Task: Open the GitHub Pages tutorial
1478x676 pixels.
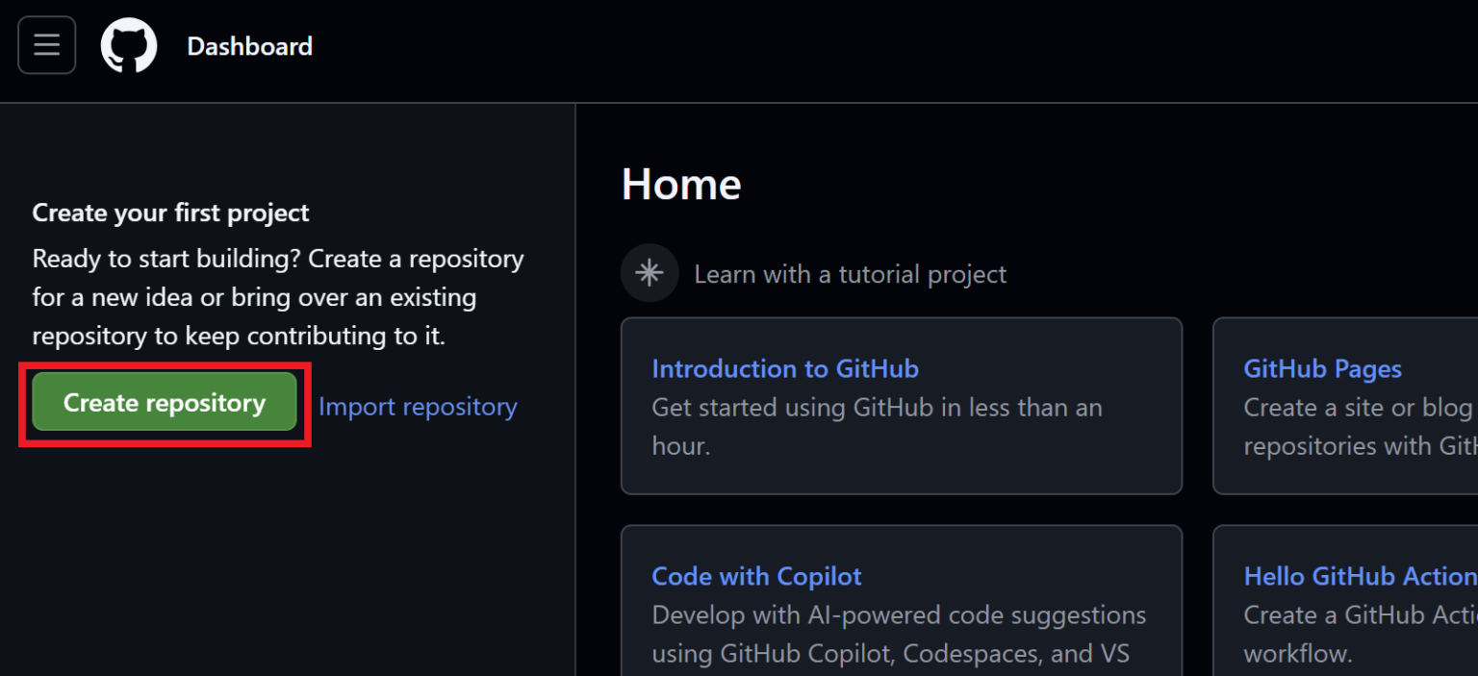Action: 1321,368
